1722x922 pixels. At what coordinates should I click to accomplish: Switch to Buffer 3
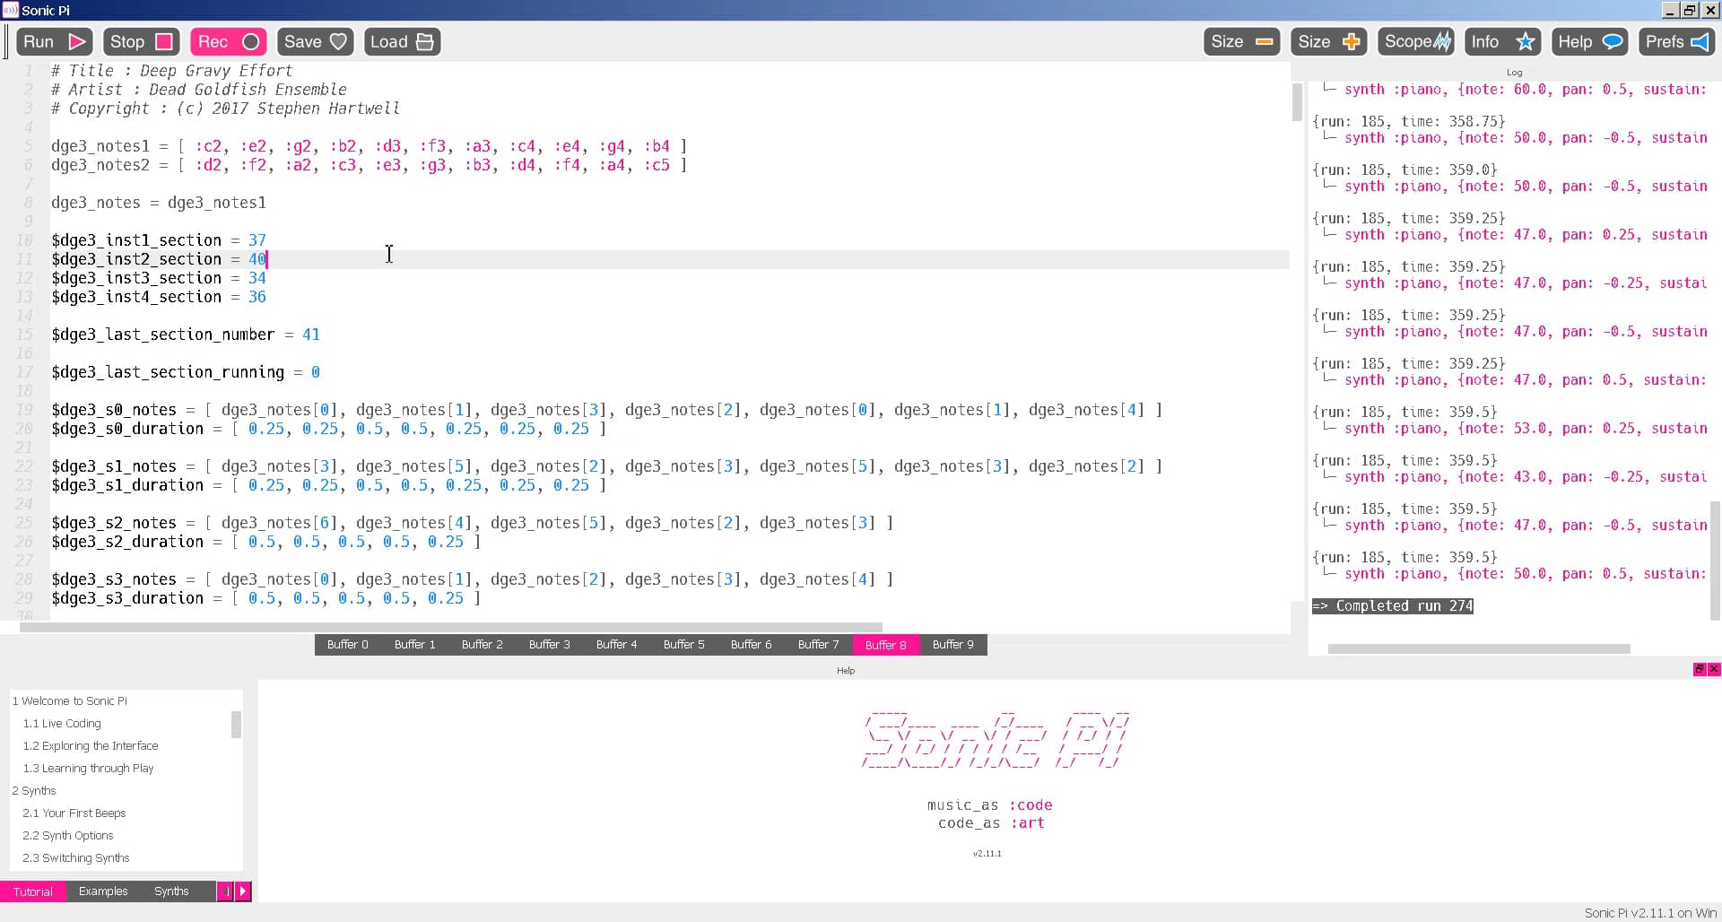pos(550,645)
